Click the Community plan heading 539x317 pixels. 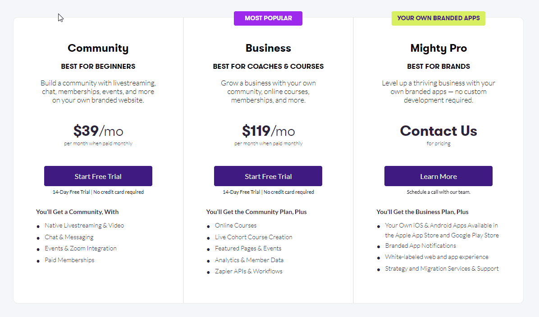[98, 48]
